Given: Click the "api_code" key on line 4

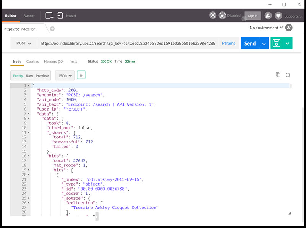Looking at the screenshot, I should coord(49,99).
